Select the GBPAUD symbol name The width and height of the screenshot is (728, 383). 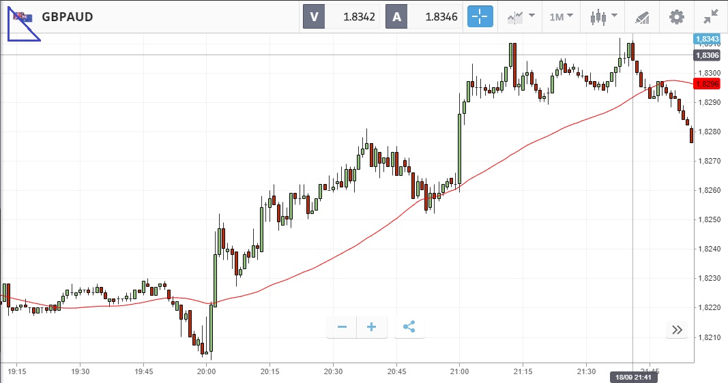67,16
